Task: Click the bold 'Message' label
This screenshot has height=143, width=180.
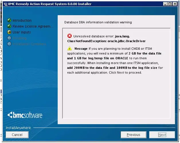Action: coord(81,49)
